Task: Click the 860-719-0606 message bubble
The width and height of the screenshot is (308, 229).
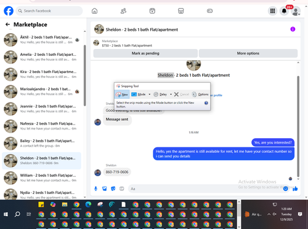Action: click(x=117, y=172)
